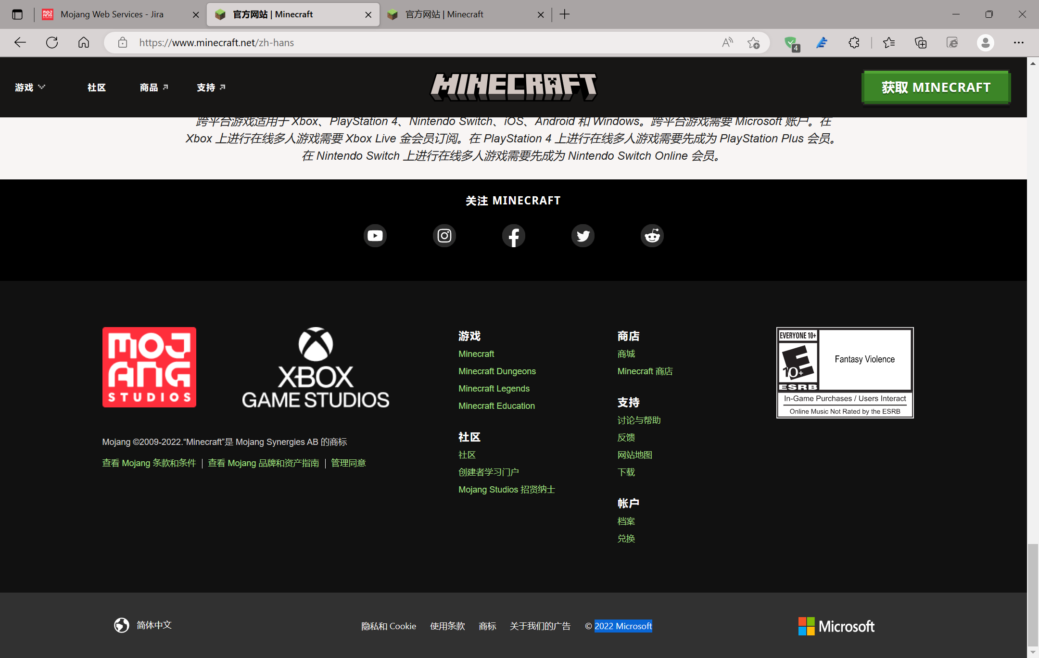This screenshot has width=1039, height=658.
Task: Click the vertical scrollbar thumb
Action: pyautogui.click(x=1032, y=594)
